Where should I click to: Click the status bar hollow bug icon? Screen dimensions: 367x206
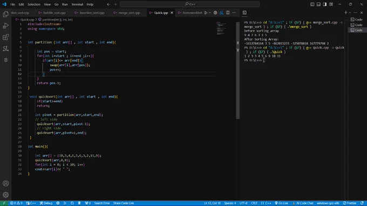tap(72, 203)
